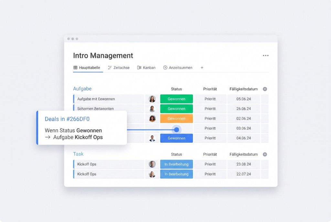The height and width of the screenshot is (222, 331).
Task: Click Prioritt cell in 04.06.24 row
Action: (210, 138)
